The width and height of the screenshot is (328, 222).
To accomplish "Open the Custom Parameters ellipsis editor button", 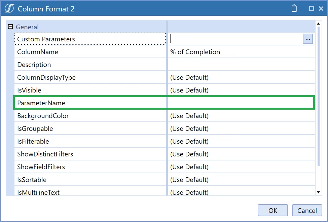I will (x=308, y=39).
